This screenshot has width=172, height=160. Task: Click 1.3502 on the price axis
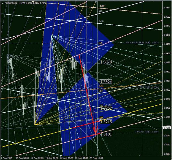(167, 17)
